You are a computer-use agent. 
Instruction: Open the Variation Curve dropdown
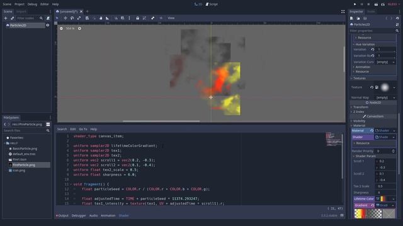[385, 62]
